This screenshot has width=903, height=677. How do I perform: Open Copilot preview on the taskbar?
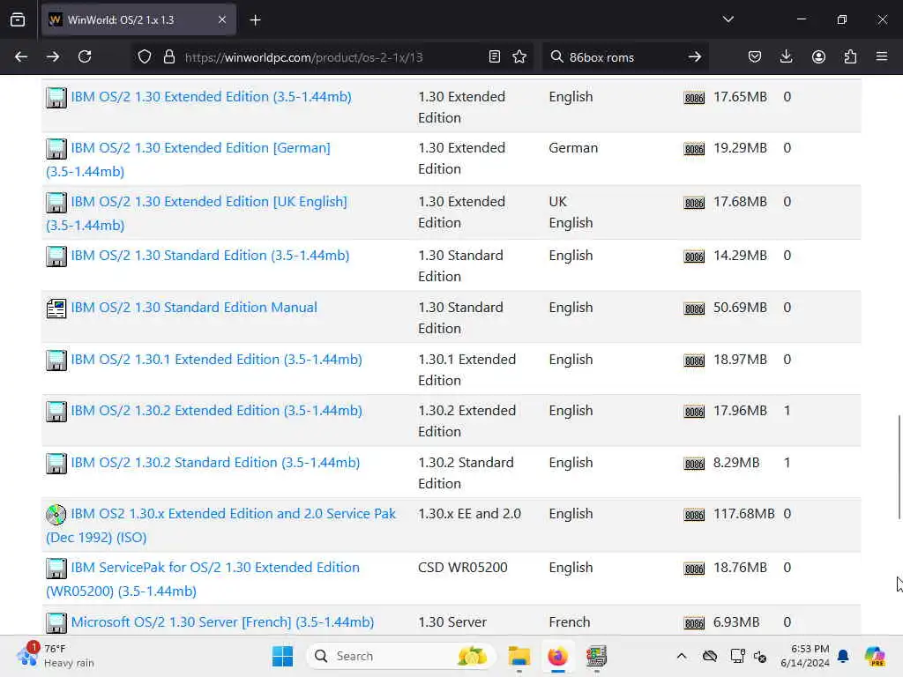(x=874, y=656)
